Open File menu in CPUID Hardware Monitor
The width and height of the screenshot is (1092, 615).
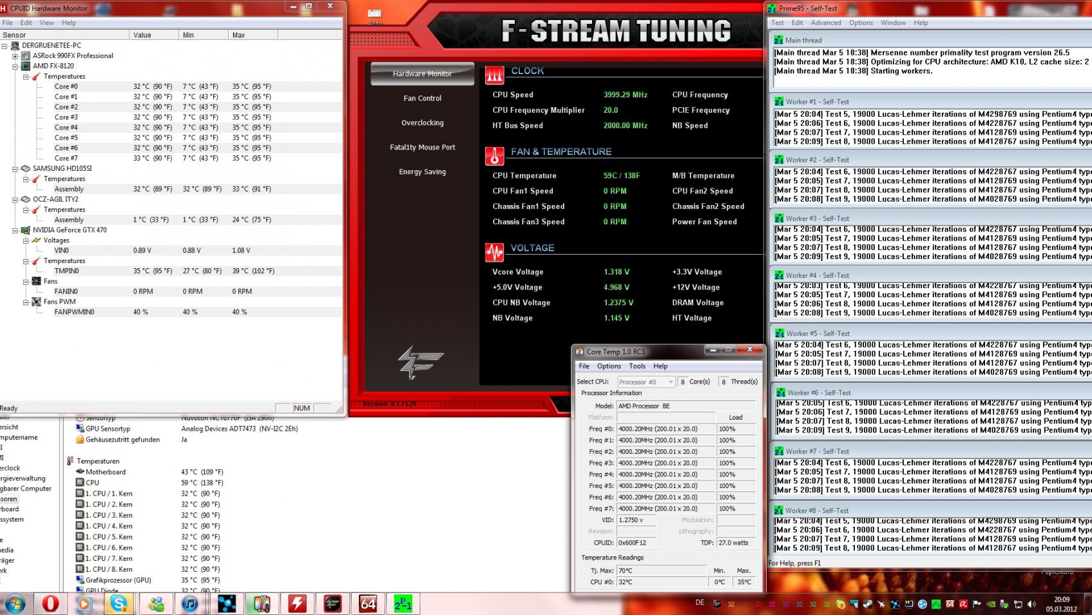[8, 23]
